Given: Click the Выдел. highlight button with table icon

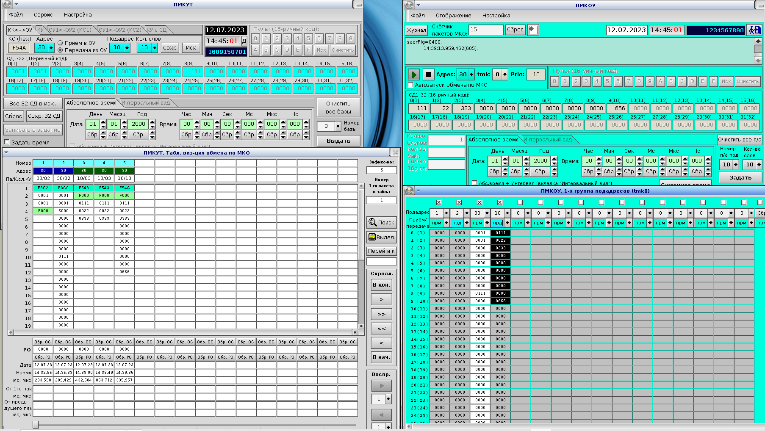Looking at the screenshot, I should [381, 237].
